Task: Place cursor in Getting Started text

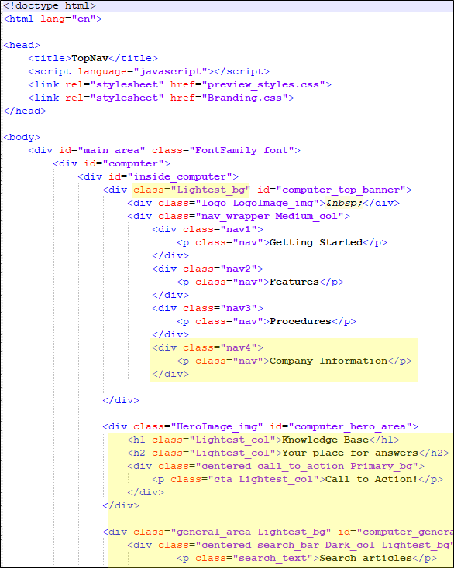Action: (316, 242)
